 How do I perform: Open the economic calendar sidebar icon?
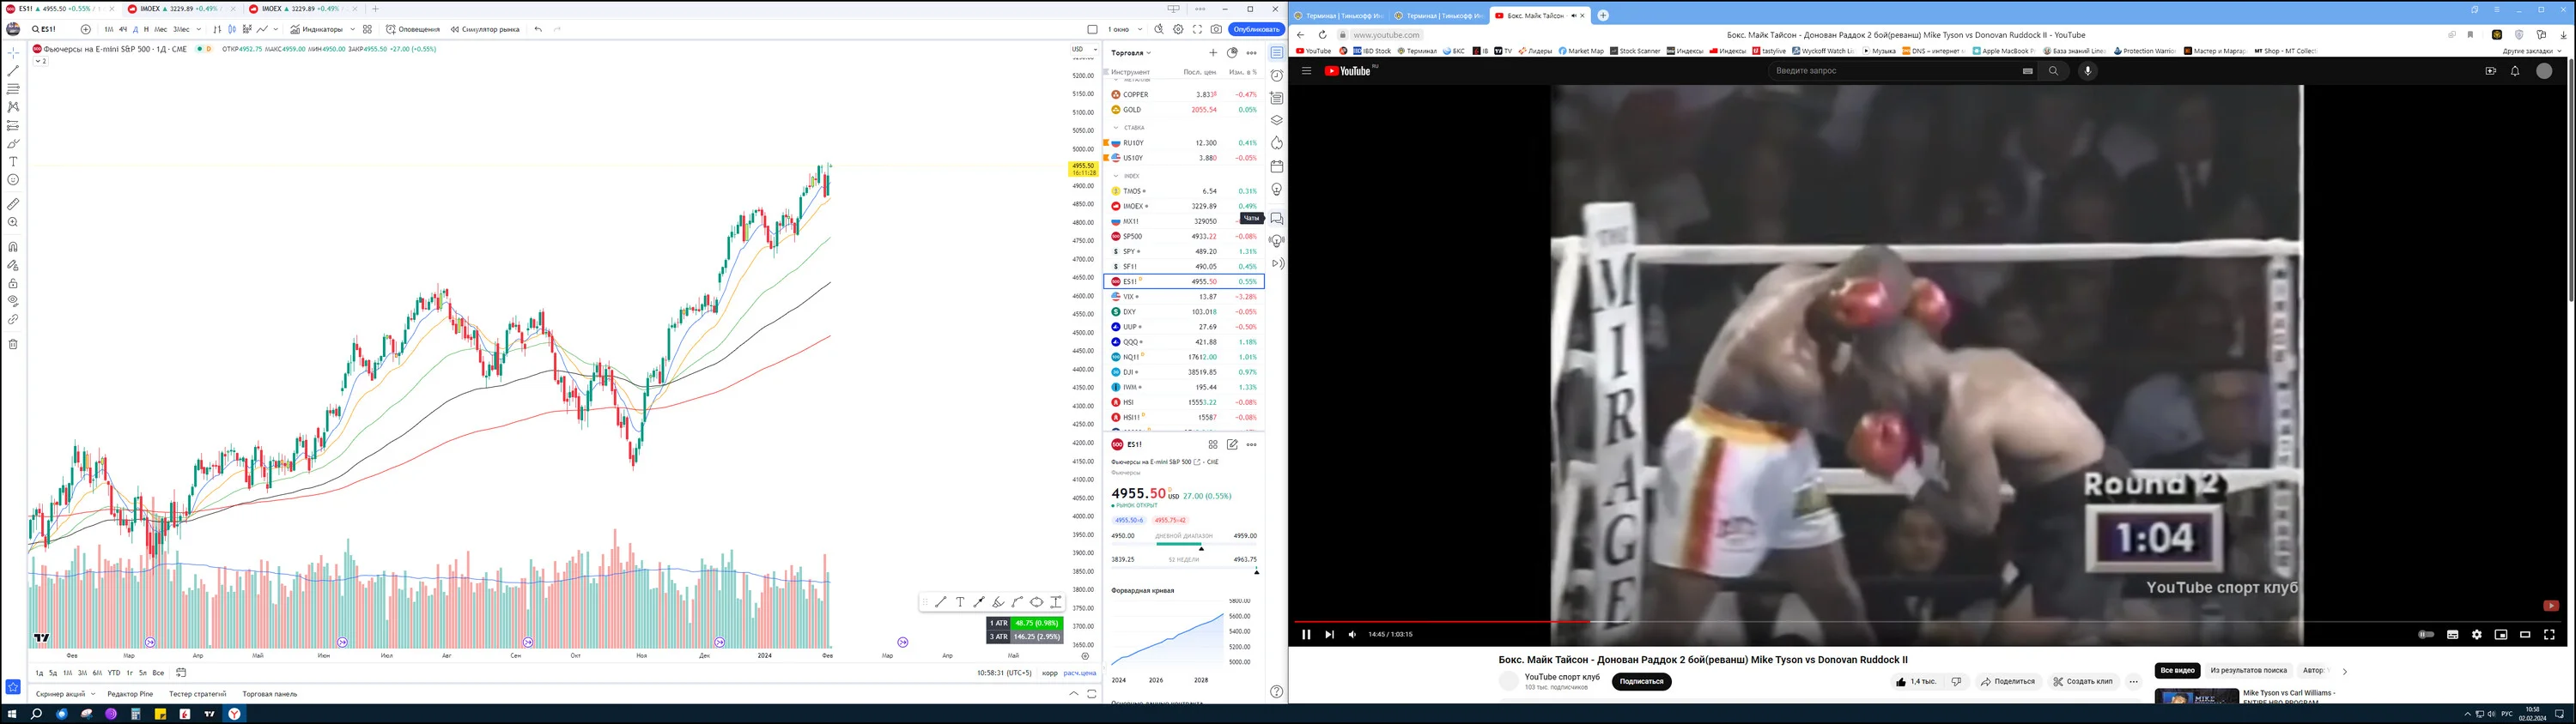tap(1277, 166)
